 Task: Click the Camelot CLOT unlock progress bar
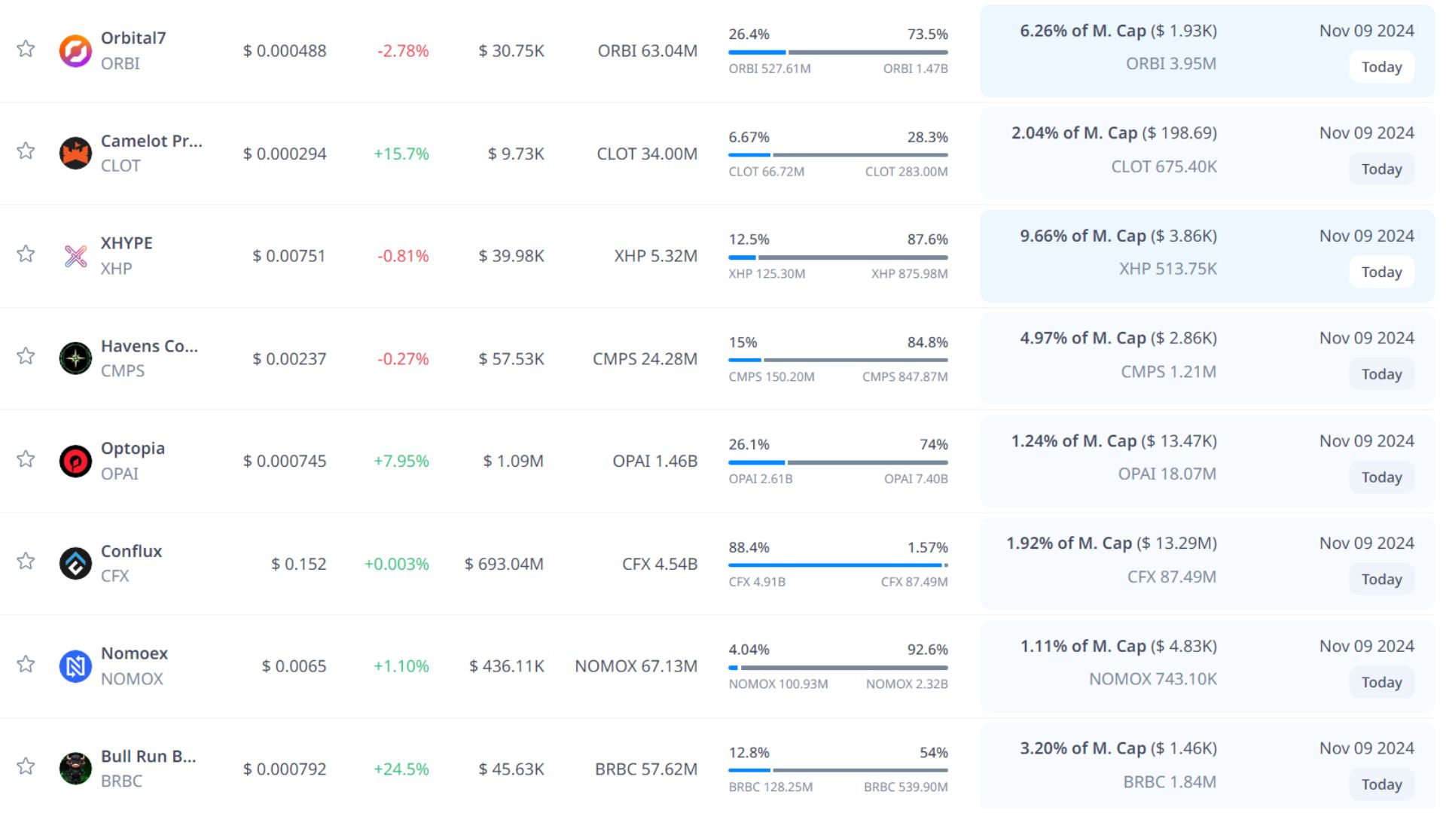tap(837, 155)
